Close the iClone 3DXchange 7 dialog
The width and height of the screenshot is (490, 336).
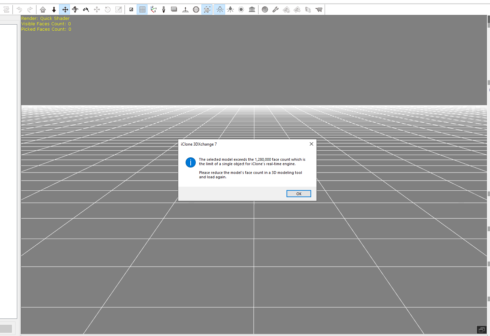pos(311,144)
